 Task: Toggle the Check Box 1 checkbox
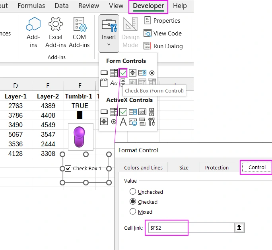68,169
